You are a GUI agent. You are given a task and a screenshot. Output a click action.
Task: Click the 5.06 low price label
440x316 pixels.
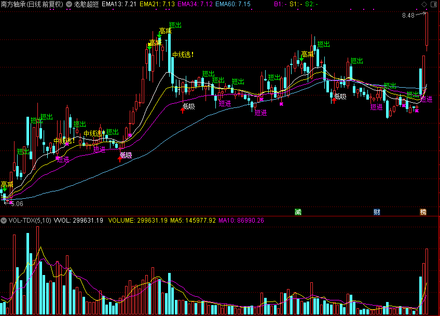pos(17,204)
